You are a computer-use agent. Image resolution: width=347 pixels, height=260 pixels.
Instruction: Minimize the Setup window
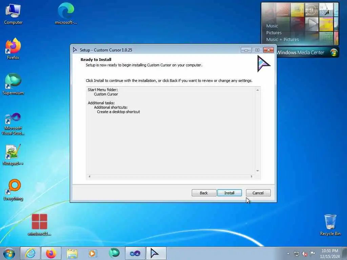(246, 50)
